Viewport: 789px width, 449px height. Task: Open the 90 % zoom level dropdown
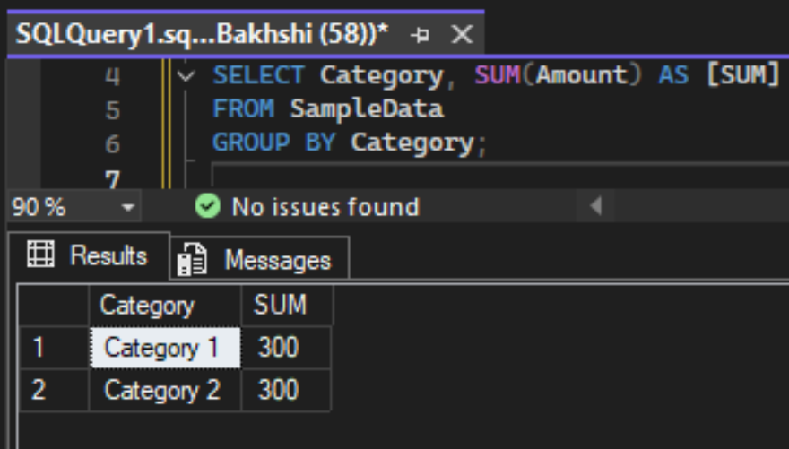click(x=127, y=207)
